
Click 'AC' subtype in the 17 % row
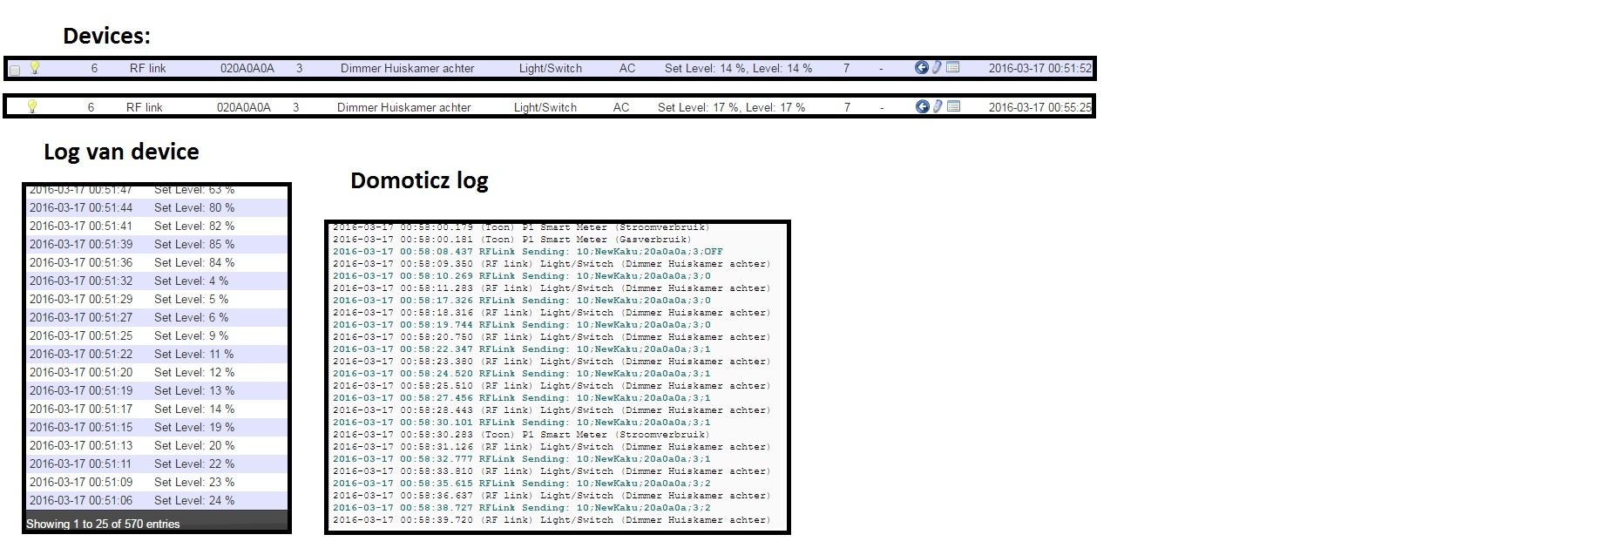tap(621, 107)
